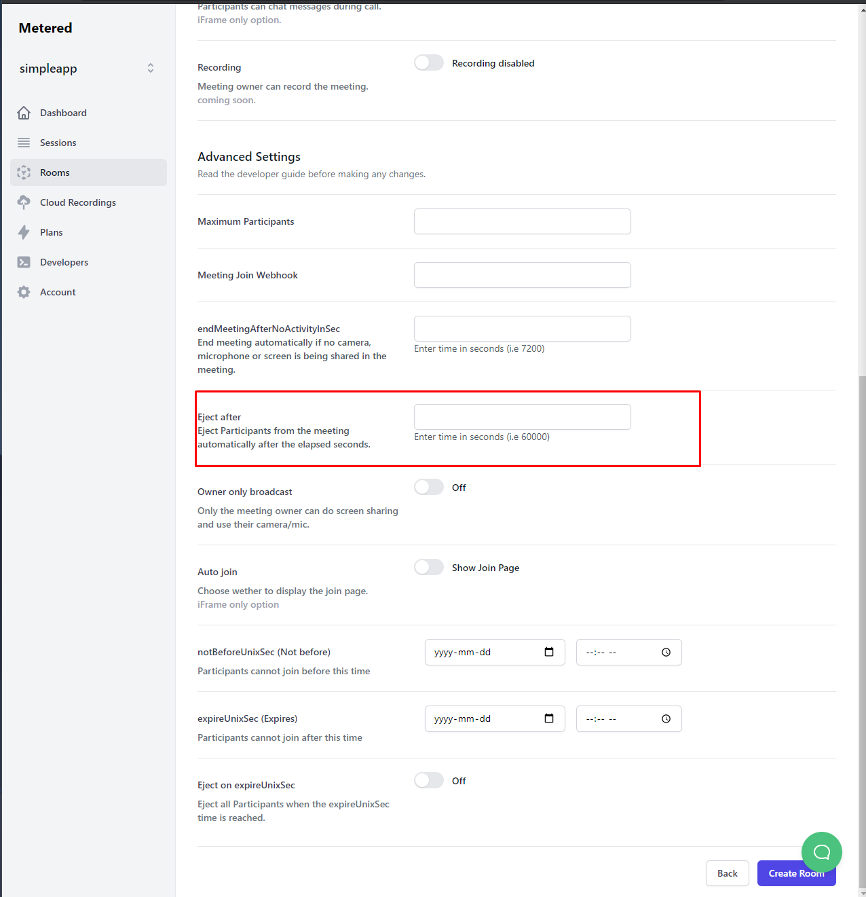This screenshot has height=897, width=866.
Task: Open calendar picker for notBeforeUnixSec date
Action: pos(549,652)
